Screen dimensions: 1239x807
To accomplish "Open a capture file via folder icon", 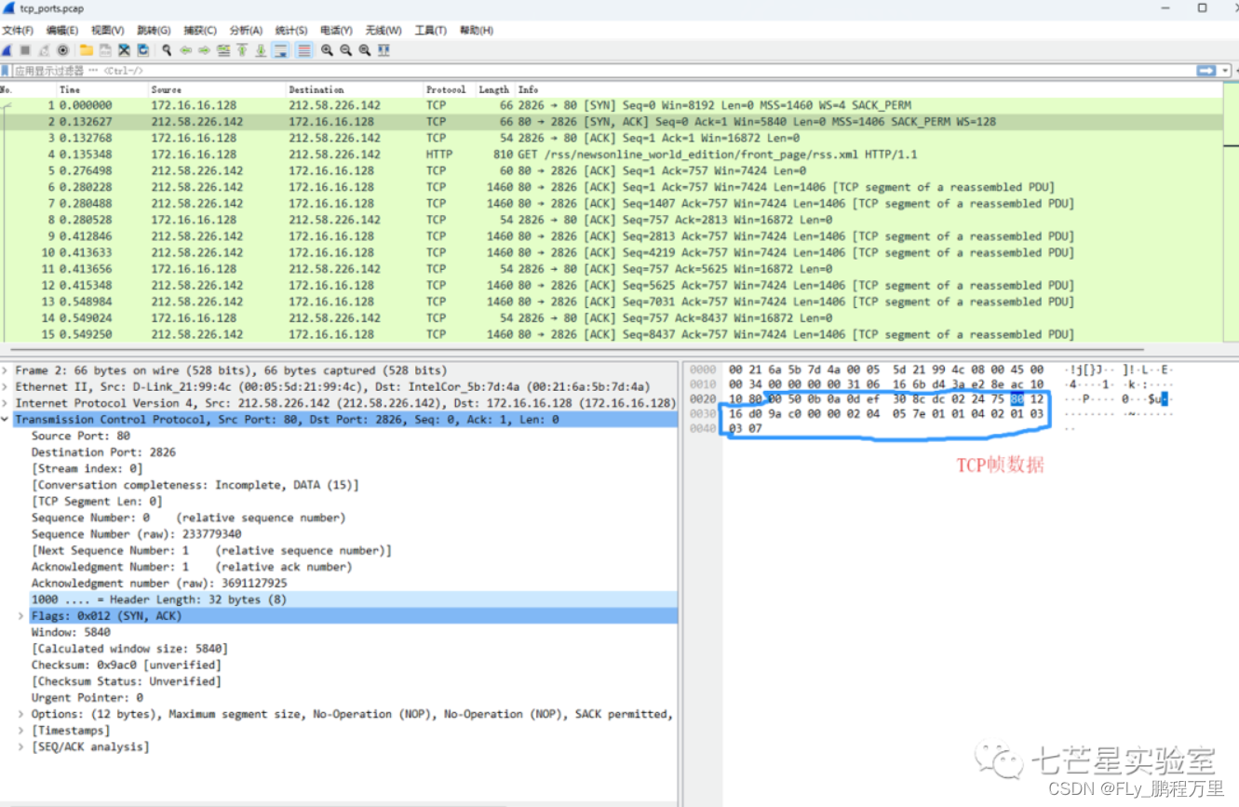I will pyautogui.click(x=87, y=50).
